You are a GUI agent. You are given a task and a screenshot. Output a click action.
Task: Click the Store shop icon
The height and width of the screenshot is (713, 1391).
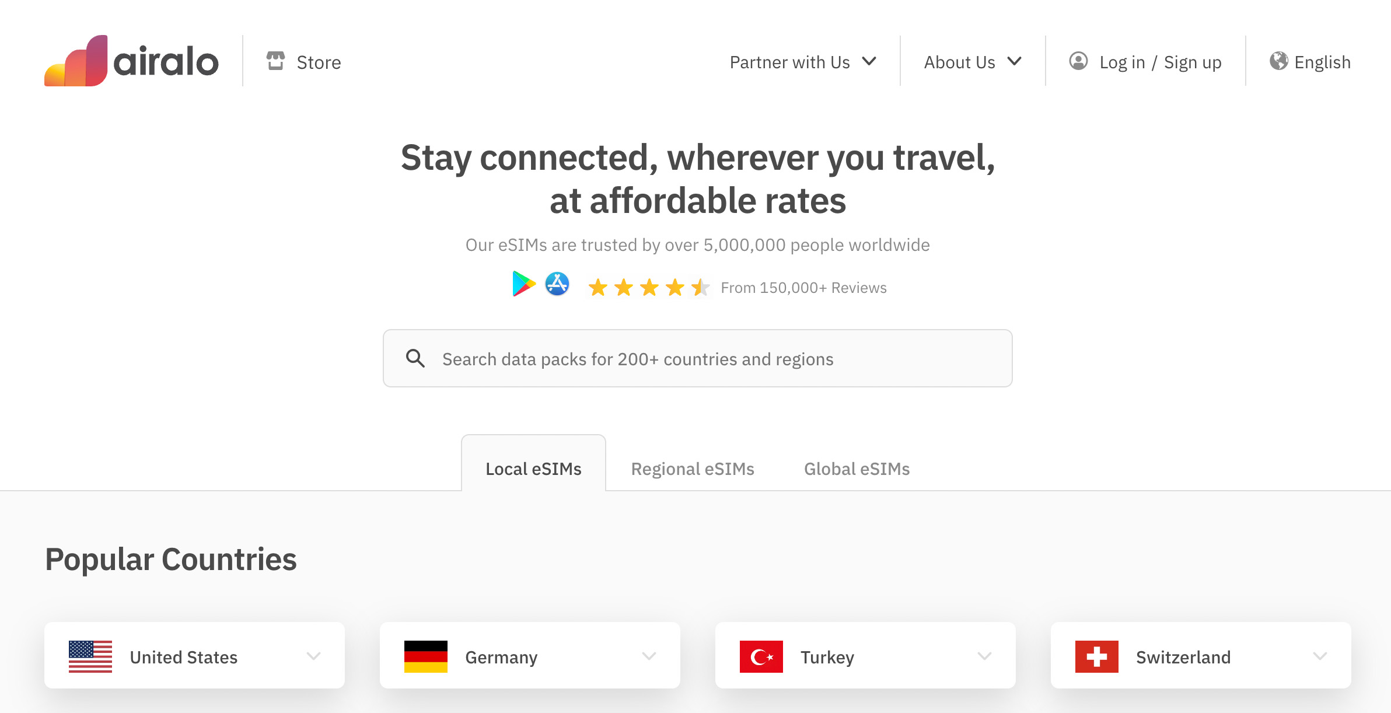click(275, 61)
